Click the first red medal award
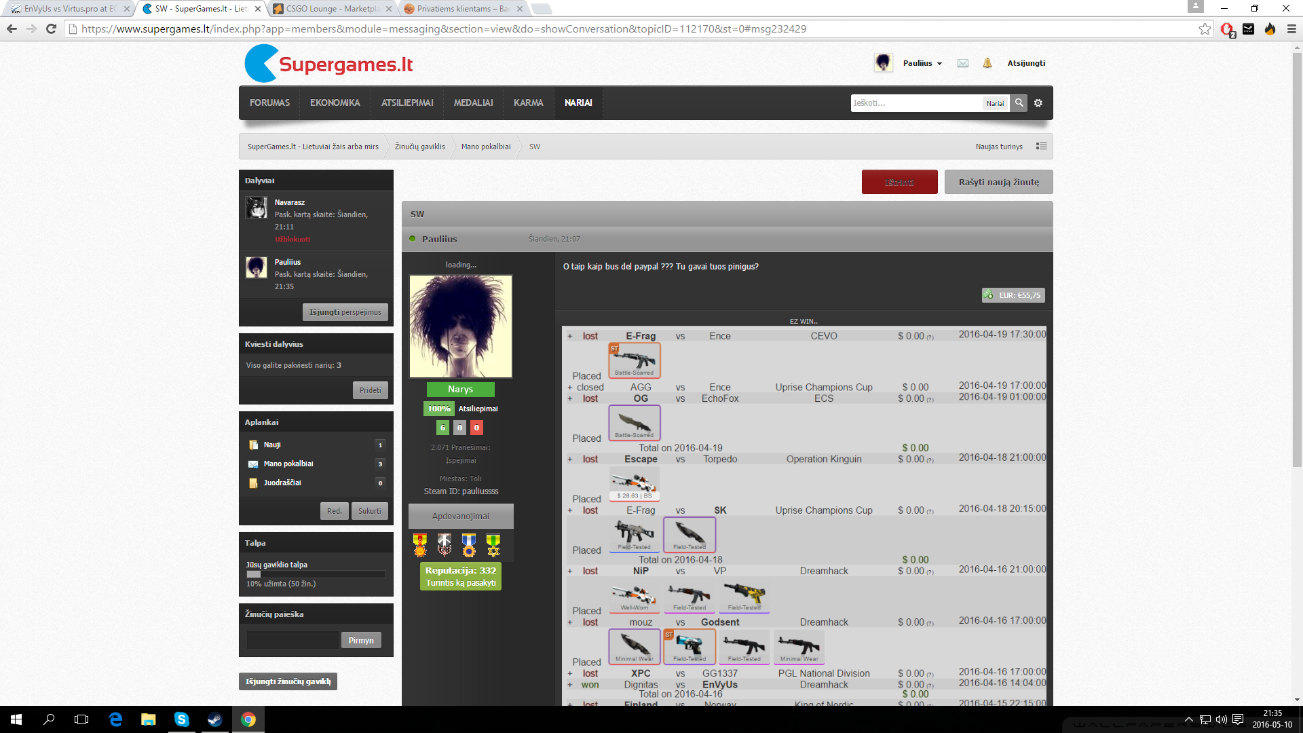This screenshot has height=733, width=1303. (420, 545)
